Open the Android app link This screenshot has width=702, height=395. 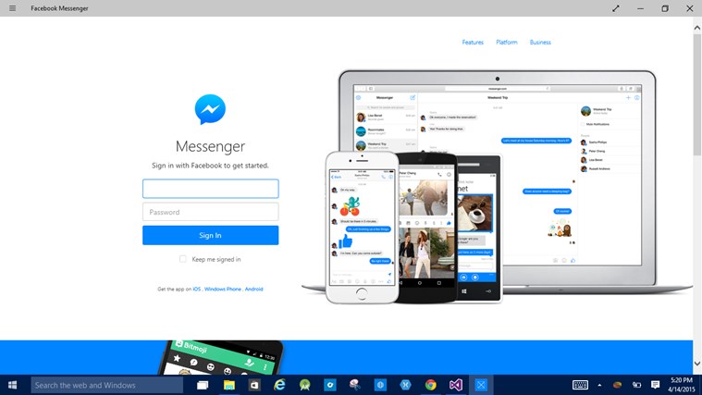click(x=253, y=289)
